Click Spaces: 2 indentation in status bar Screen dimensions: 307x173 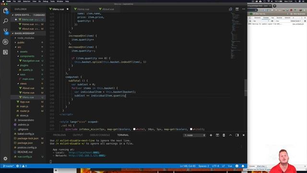coord(203,166)
